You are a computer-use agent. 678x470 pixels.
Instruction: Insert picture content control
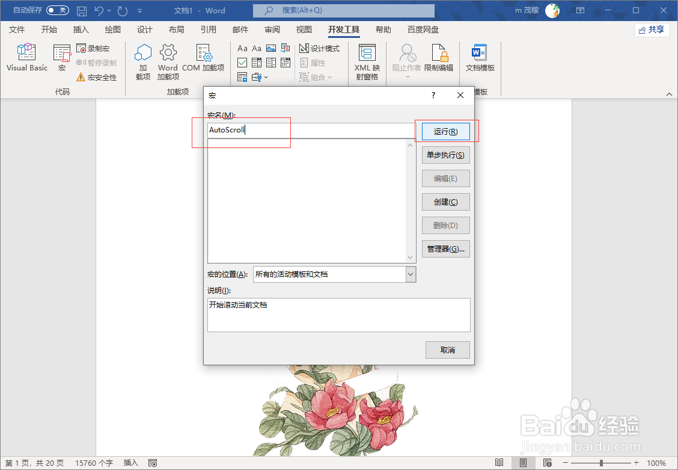[x=271, y=49]
